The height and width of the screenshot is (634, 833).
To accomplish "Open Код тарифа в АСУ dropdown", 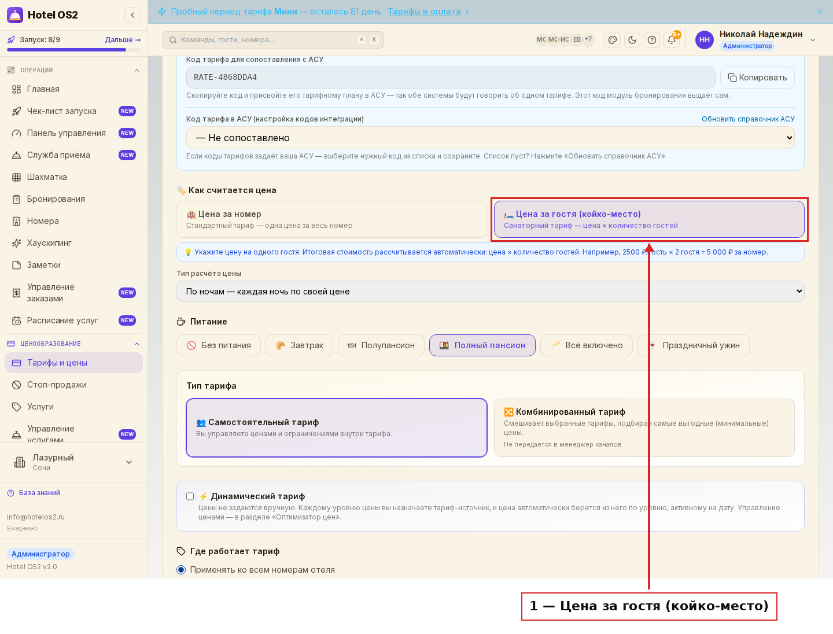I will pyautogui.click(x=491, y=138).
